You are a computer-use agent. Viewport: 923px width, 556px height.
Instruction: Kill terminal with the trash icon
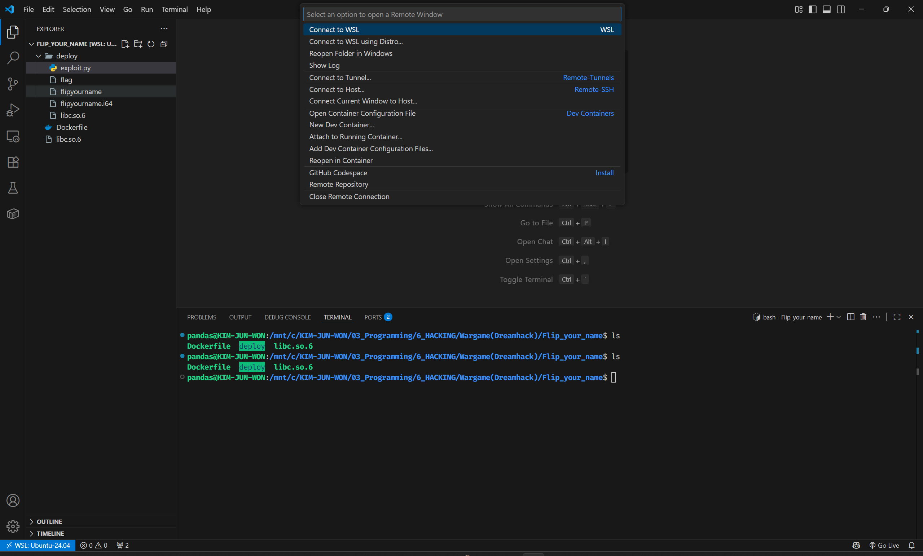863,317
